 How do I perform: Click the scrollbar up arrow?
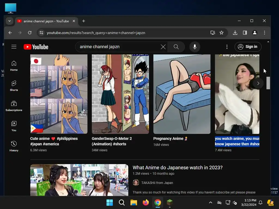click(268, 42)
